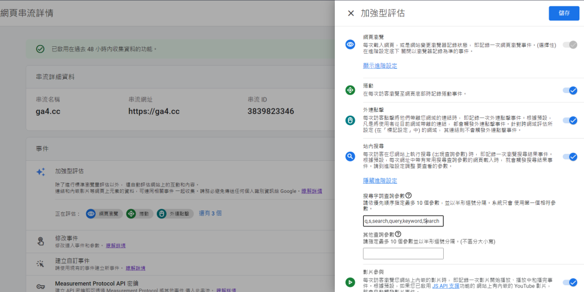Click the 捲動 chip under 正在評估

[x=139, y=214]
